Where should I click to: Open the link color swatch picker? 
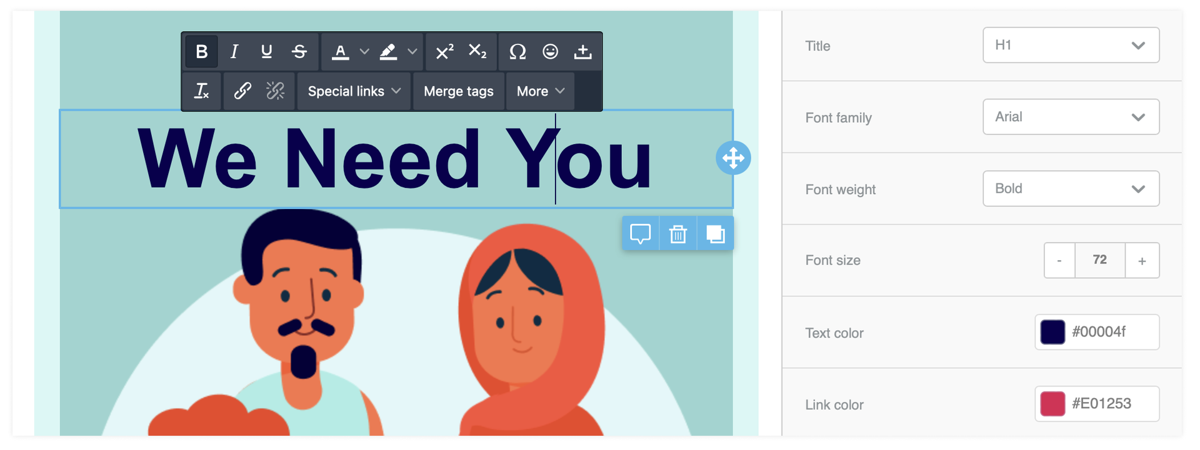pyautogui.click(x=1052, y=404)
